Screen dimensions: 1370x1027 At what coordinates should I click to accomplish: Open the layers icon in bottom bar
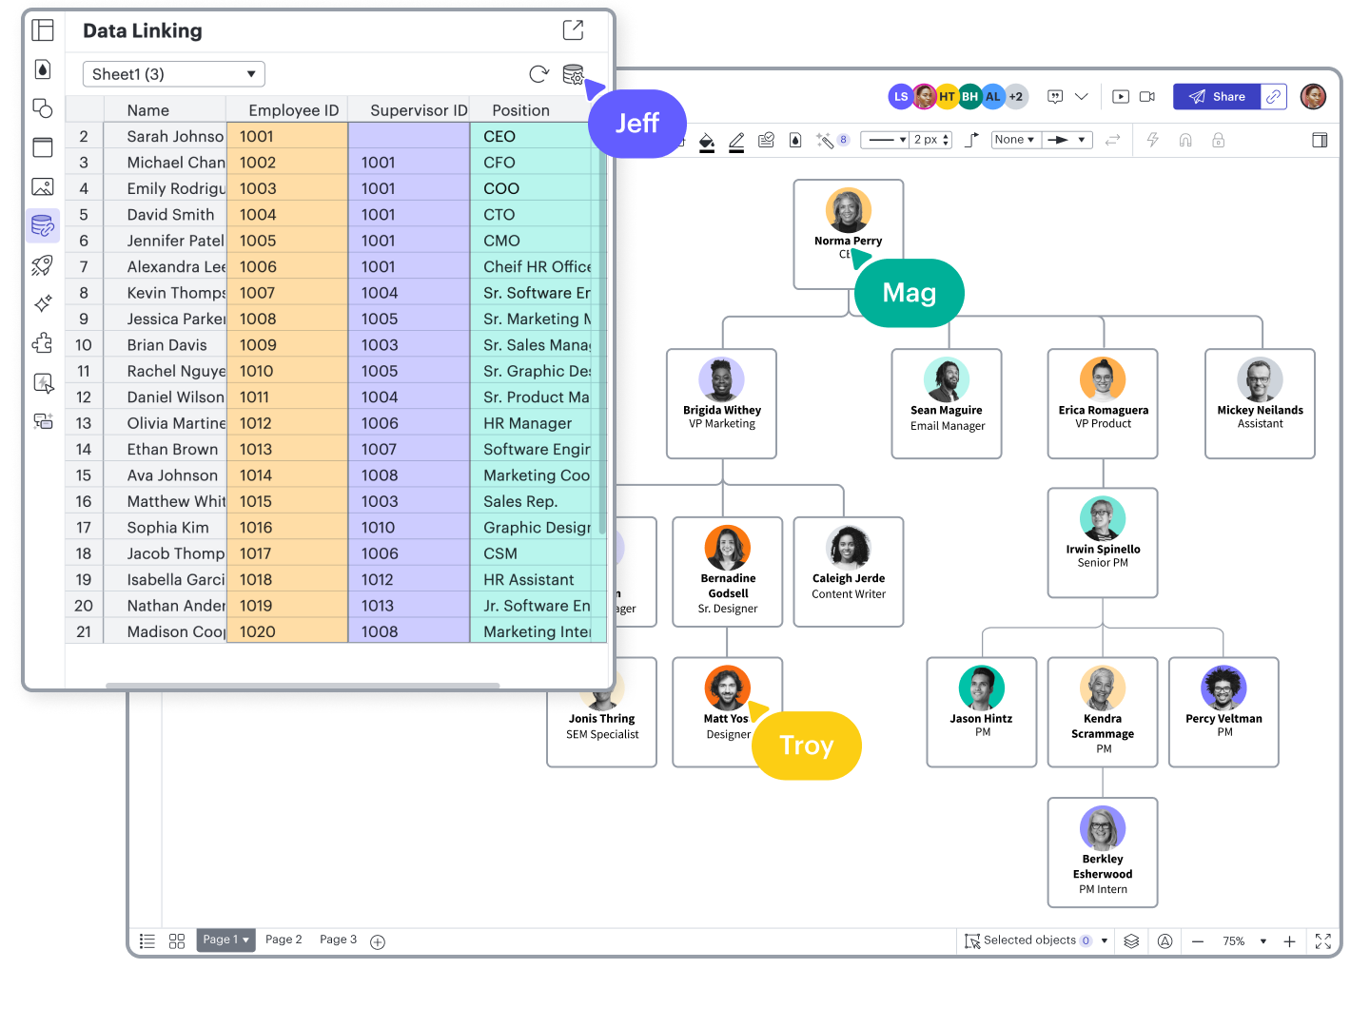[1131, 941]
